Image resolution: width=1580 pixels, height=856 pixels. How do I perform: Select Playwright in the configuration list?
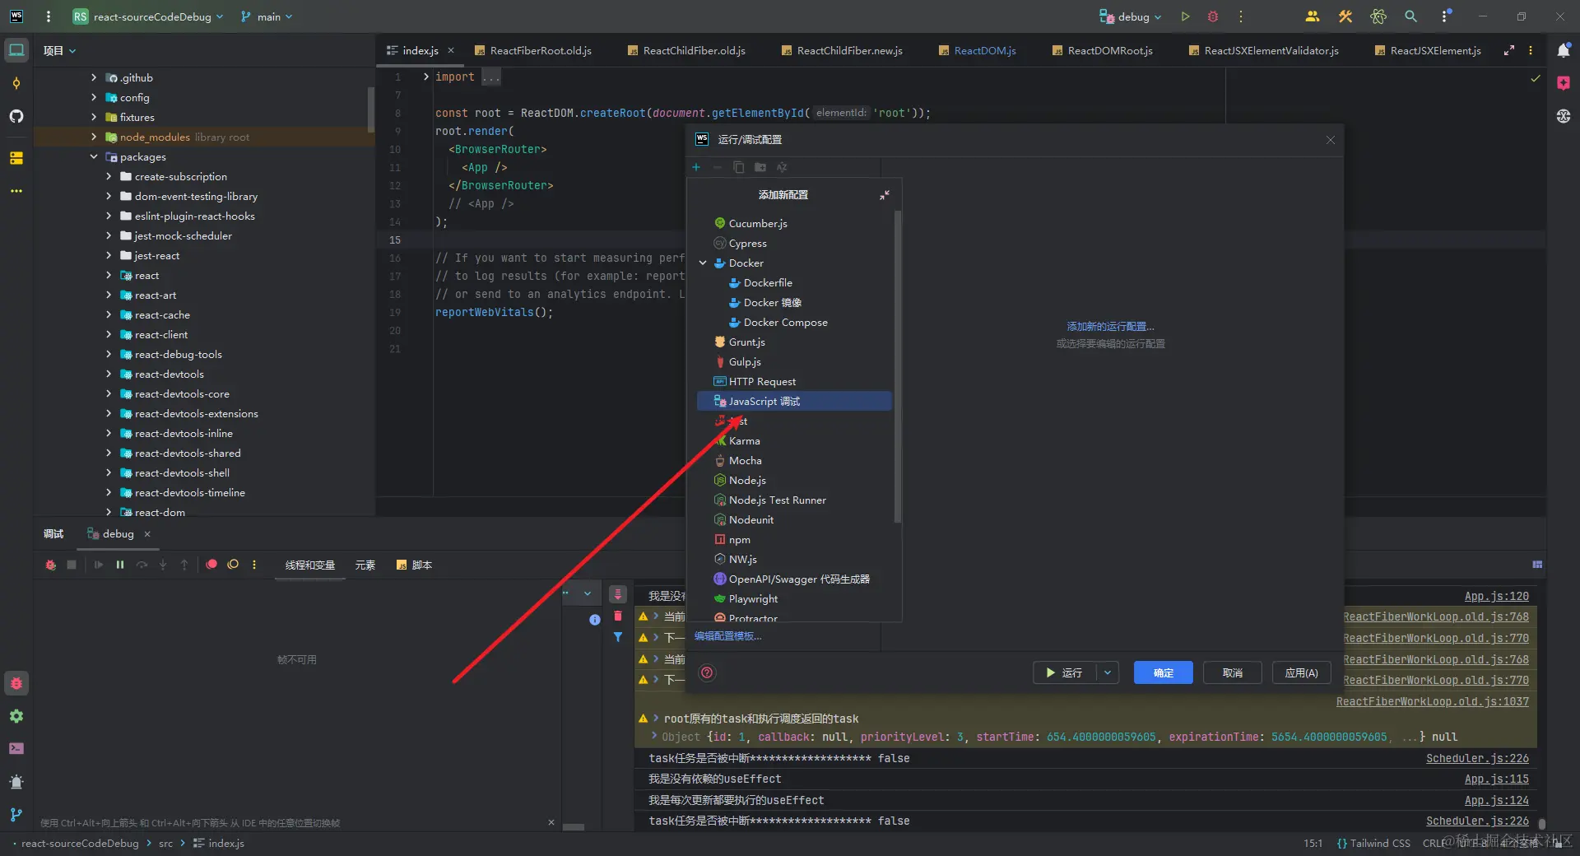[x=794, y=598]
